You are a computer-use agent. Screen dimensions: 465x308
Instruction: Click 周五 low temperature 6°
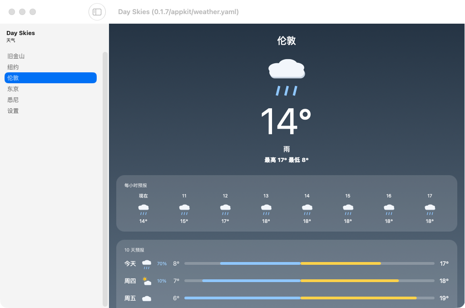point(176,298)
